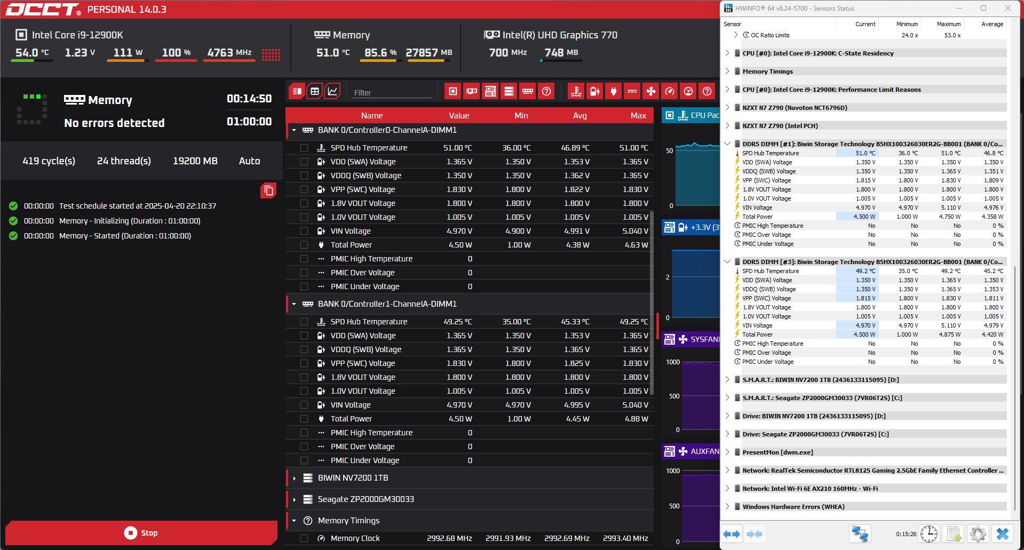Image resolution: width=1024 pixels, height=550 pixels.
Task: Collapse BANK 0/Controller1-ChannelA-DIMM1 group
Action: (x=294, y=304)
